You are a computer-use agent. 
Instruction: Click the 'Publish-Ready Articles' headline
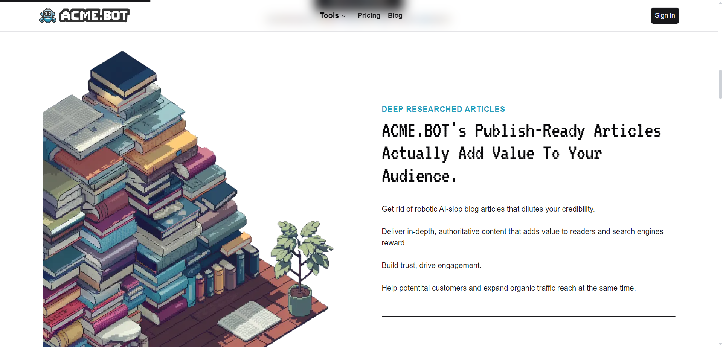tap(522, 154)
